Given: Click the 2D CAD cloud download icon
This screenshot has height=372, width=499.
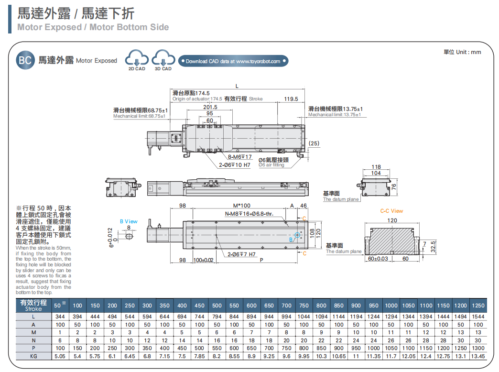Looking at the screenshot, I should [x=137, y=59].
